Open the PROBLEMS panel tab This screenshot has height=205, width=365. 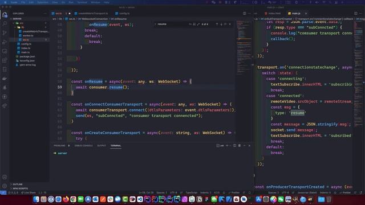tap(59, 146)
